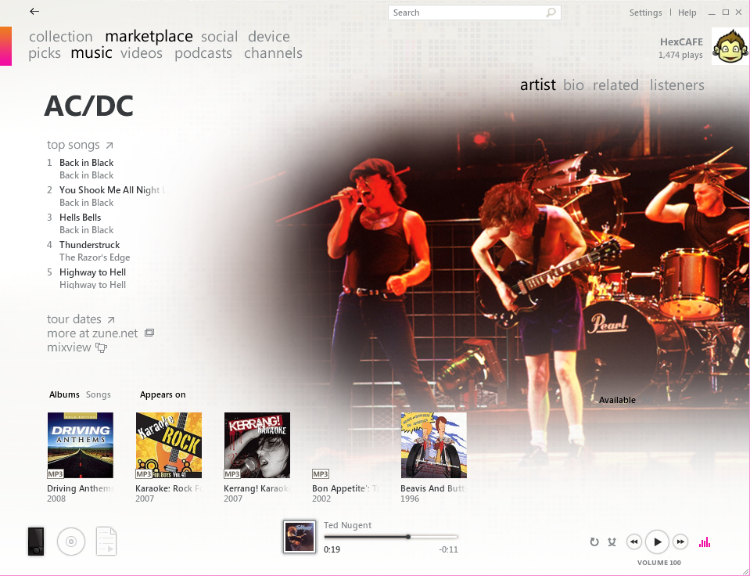Select the Albums filter
The height and width of the screenshot is (576, 750).
(x=64, y=394)
